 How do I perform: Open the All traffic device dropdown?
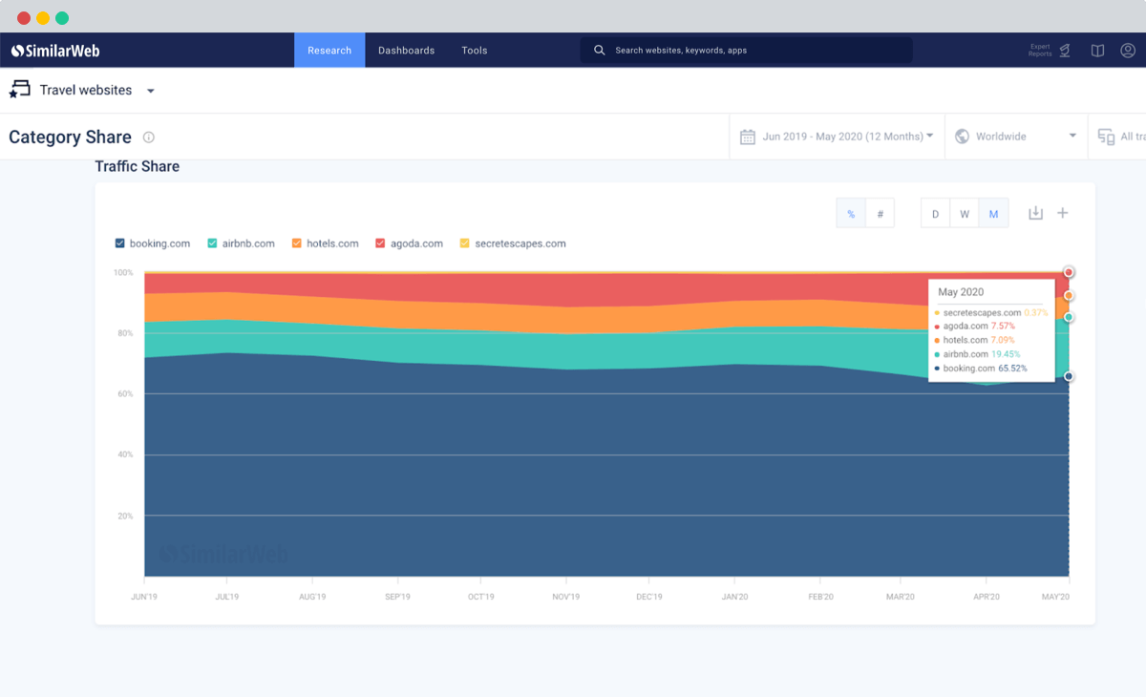(1117, 137)
